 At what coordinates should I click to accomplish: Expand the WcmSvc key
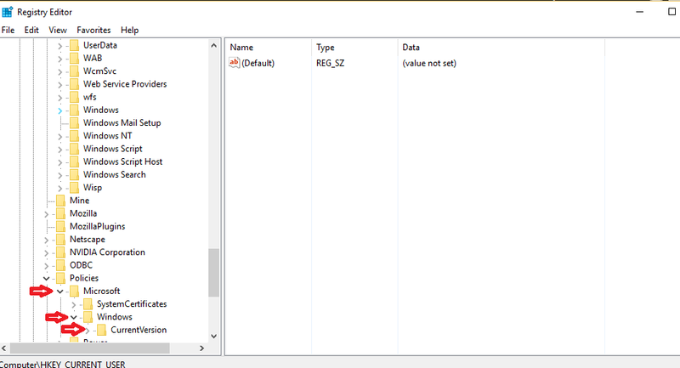click(59, 71)
